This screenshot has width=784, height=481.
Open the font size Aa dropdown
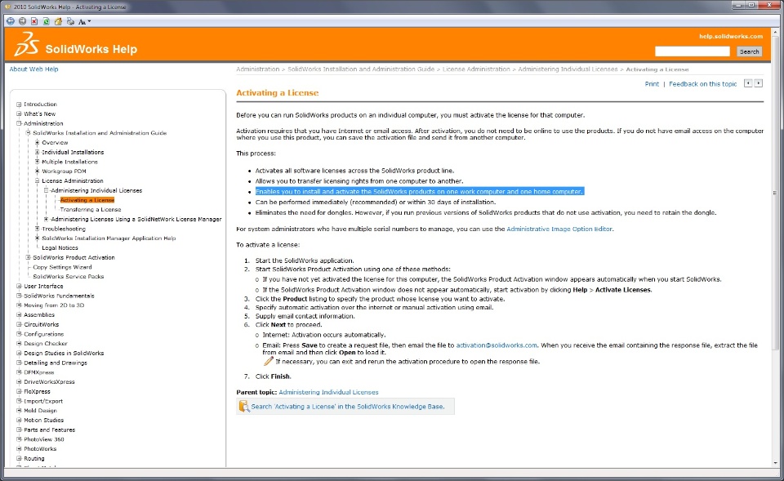coord(84,21)
